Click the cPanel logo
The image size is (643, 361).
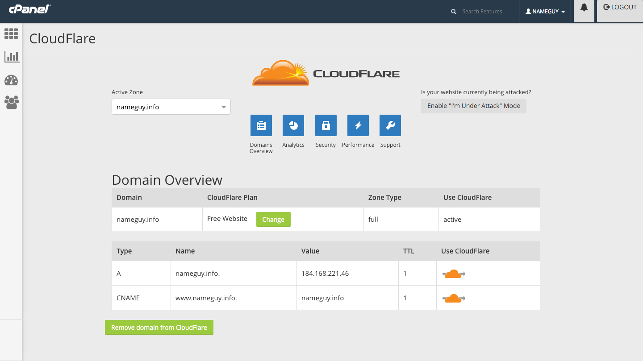pos(29,9)
